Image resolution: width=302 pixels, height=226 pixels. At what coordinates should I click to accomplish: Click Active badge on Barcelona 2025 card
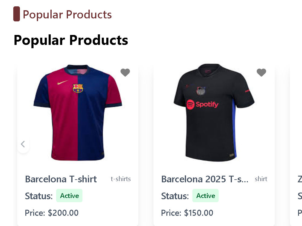tap(205, 196)
